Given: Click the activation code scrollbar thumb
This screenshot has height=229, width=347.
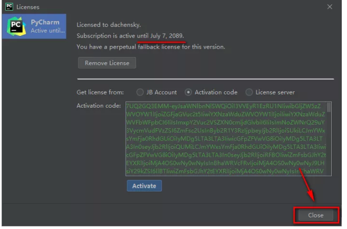Looking at the screenshot, I should [x=329, y=107].
